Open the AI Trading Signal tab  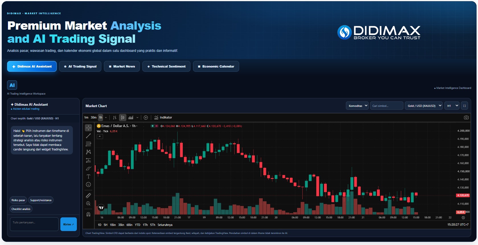(x=80, y=66)
